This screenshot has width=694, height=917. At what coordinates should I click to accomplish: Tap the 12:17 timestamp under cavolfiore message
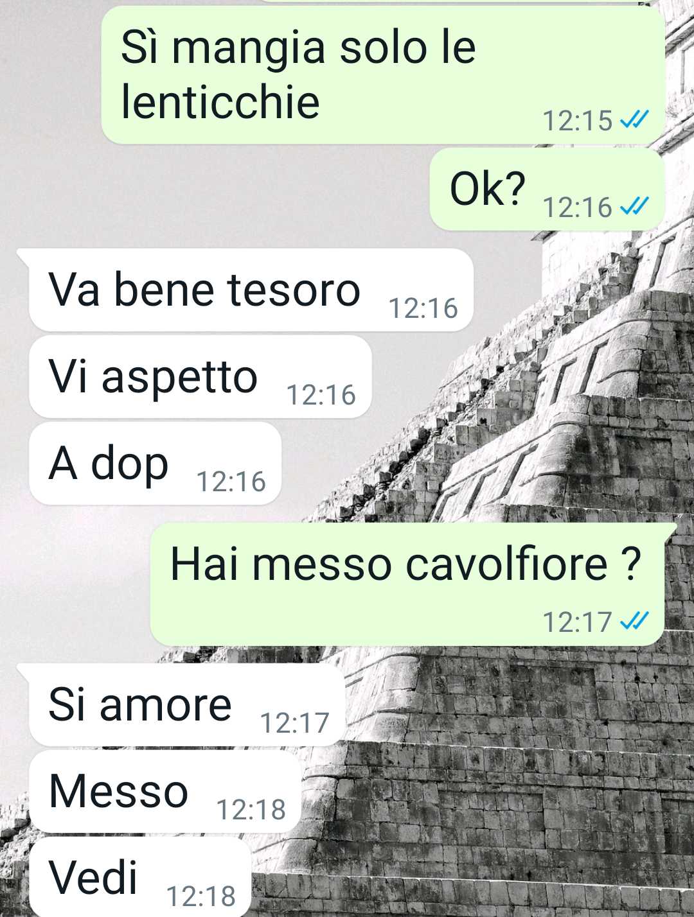coord(578,622)
